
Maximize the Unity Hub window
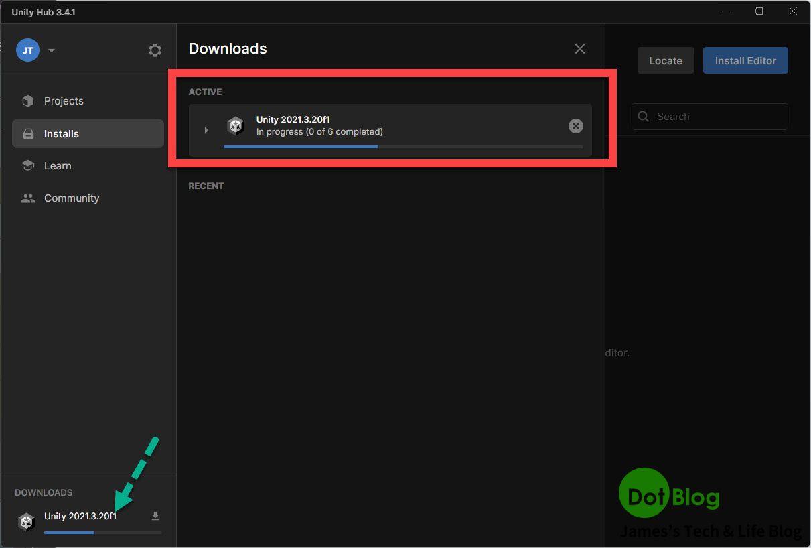tap(759, 11)
